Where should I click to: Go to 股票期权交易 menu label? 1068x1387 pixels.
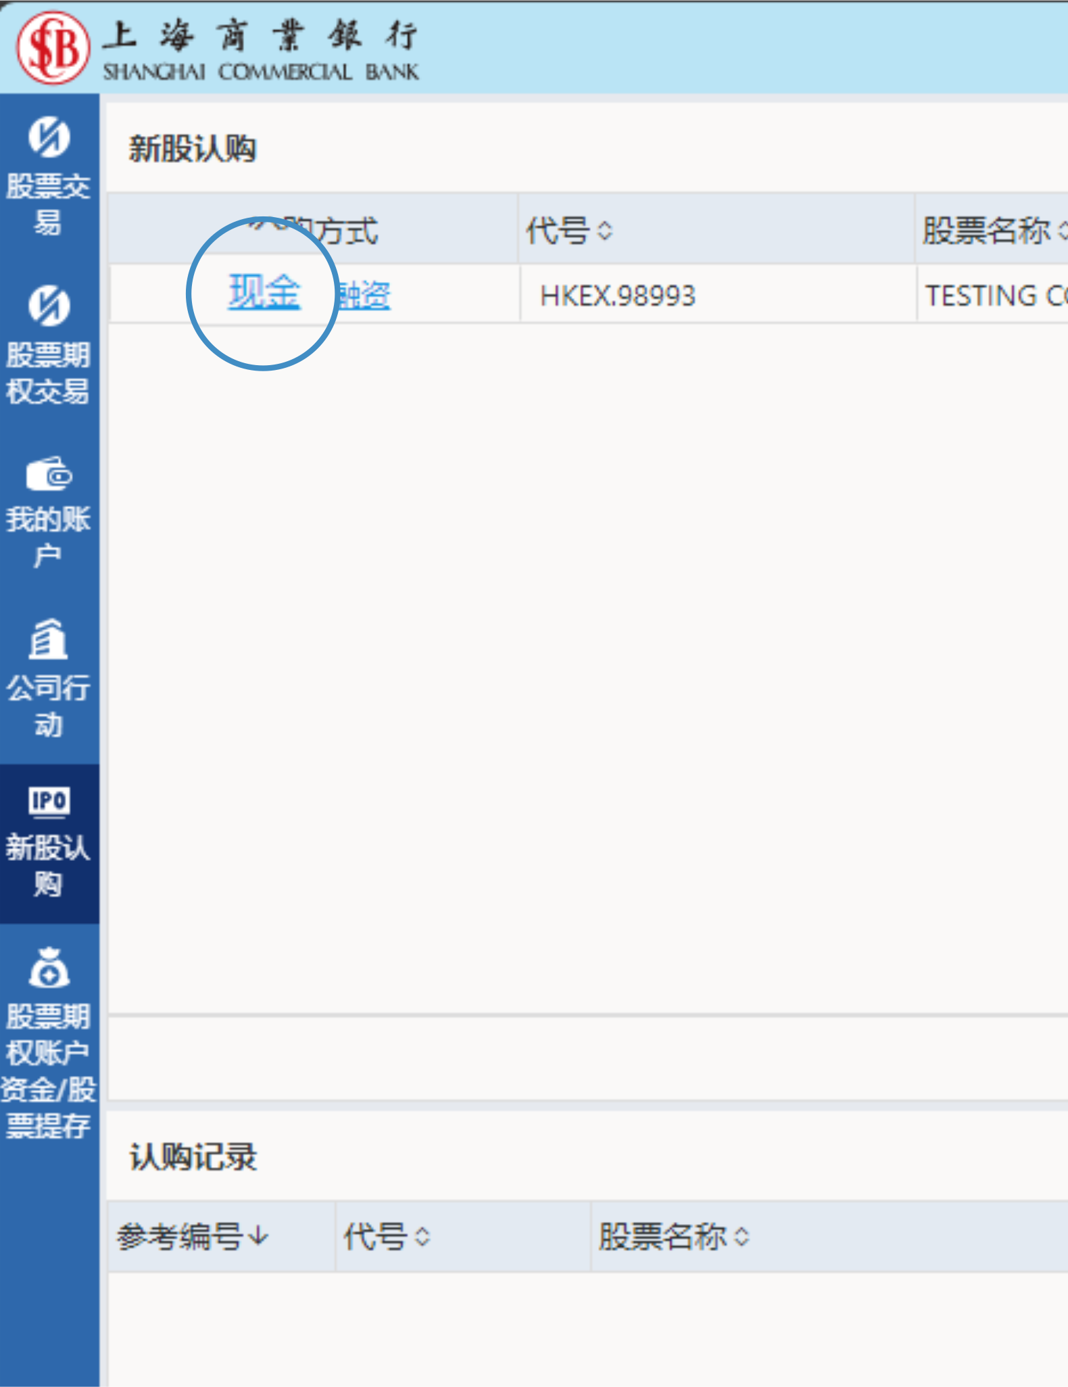tap(49, 373)
